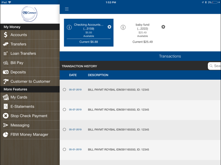Select the Checking Accounts 3159 card

click(x=88, y=33)
